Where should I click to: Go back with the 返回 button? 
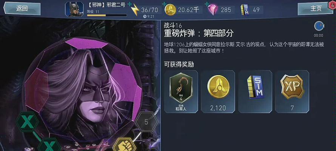coord(22,9)
